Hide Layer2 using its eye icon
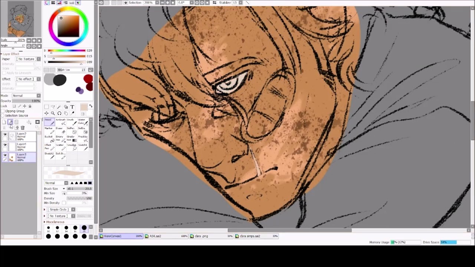The height and width of the screenshot is (267, 475). click(5, 134)
